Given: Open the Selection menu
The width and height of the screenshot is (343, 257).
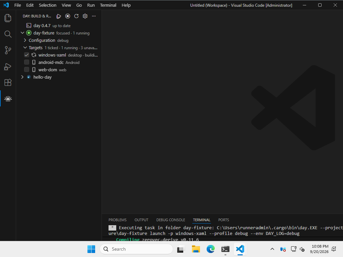Looking at the screenshot, I should click(x=48, y=5).
